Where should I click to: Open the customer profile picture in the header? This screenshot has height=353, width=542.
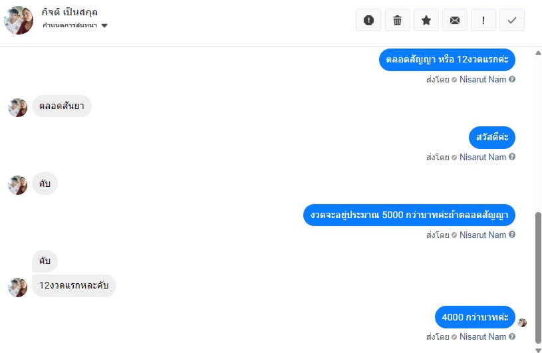click(x=19, y=20)
